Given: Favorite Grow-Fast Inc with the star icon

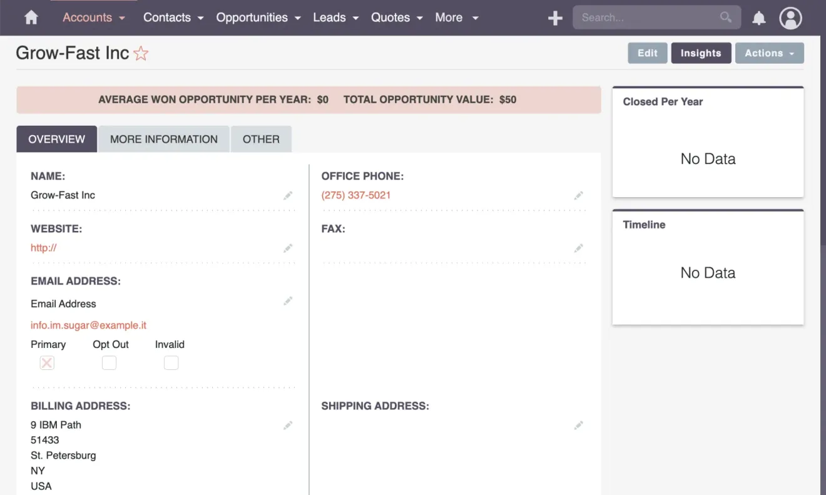Looking at the screenshot, I should pyautogui.click(x=141, y=53).
